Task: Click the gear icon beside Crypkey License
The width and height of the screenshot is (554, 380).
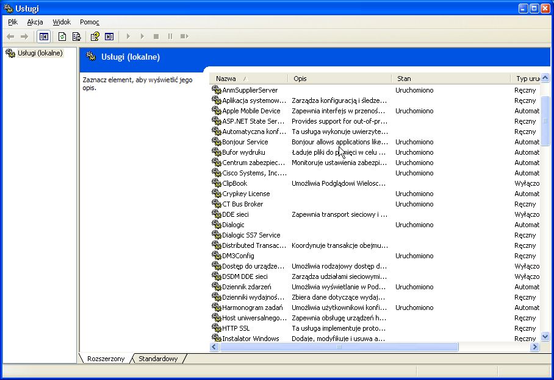Action: 216,194
